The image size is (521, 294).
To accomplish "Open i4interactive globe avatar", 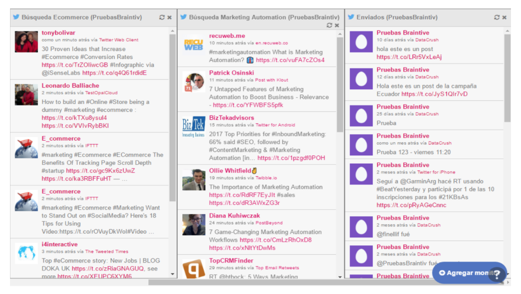I will (x=26, y=253).
